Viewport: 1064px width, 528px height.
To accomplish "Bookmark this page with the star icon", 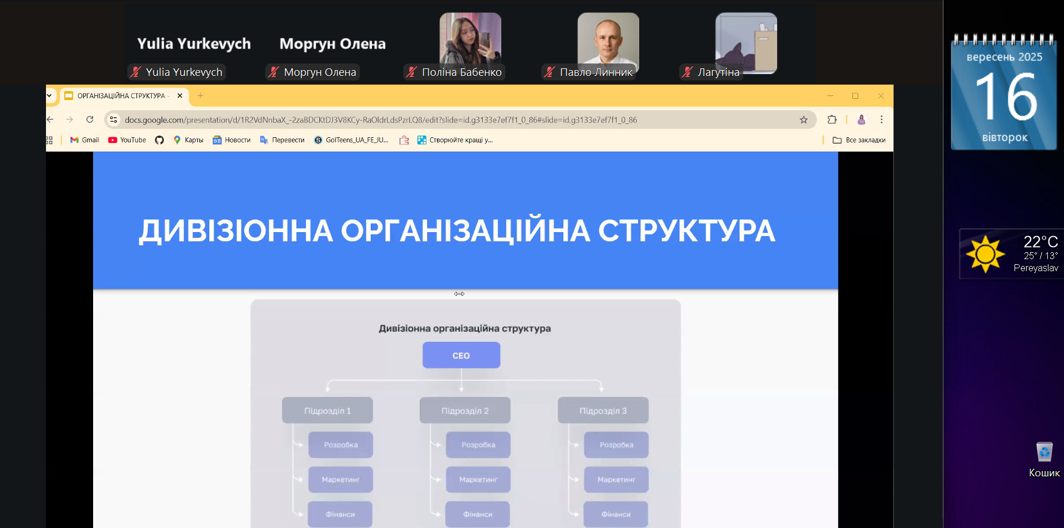I will (803, 120).
